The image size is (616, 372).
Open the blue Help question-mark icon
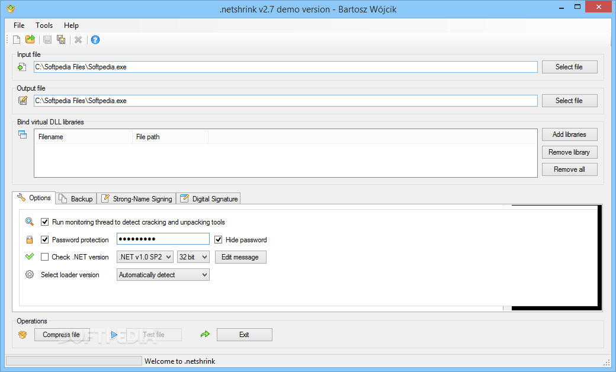click(x=95, y=40)
